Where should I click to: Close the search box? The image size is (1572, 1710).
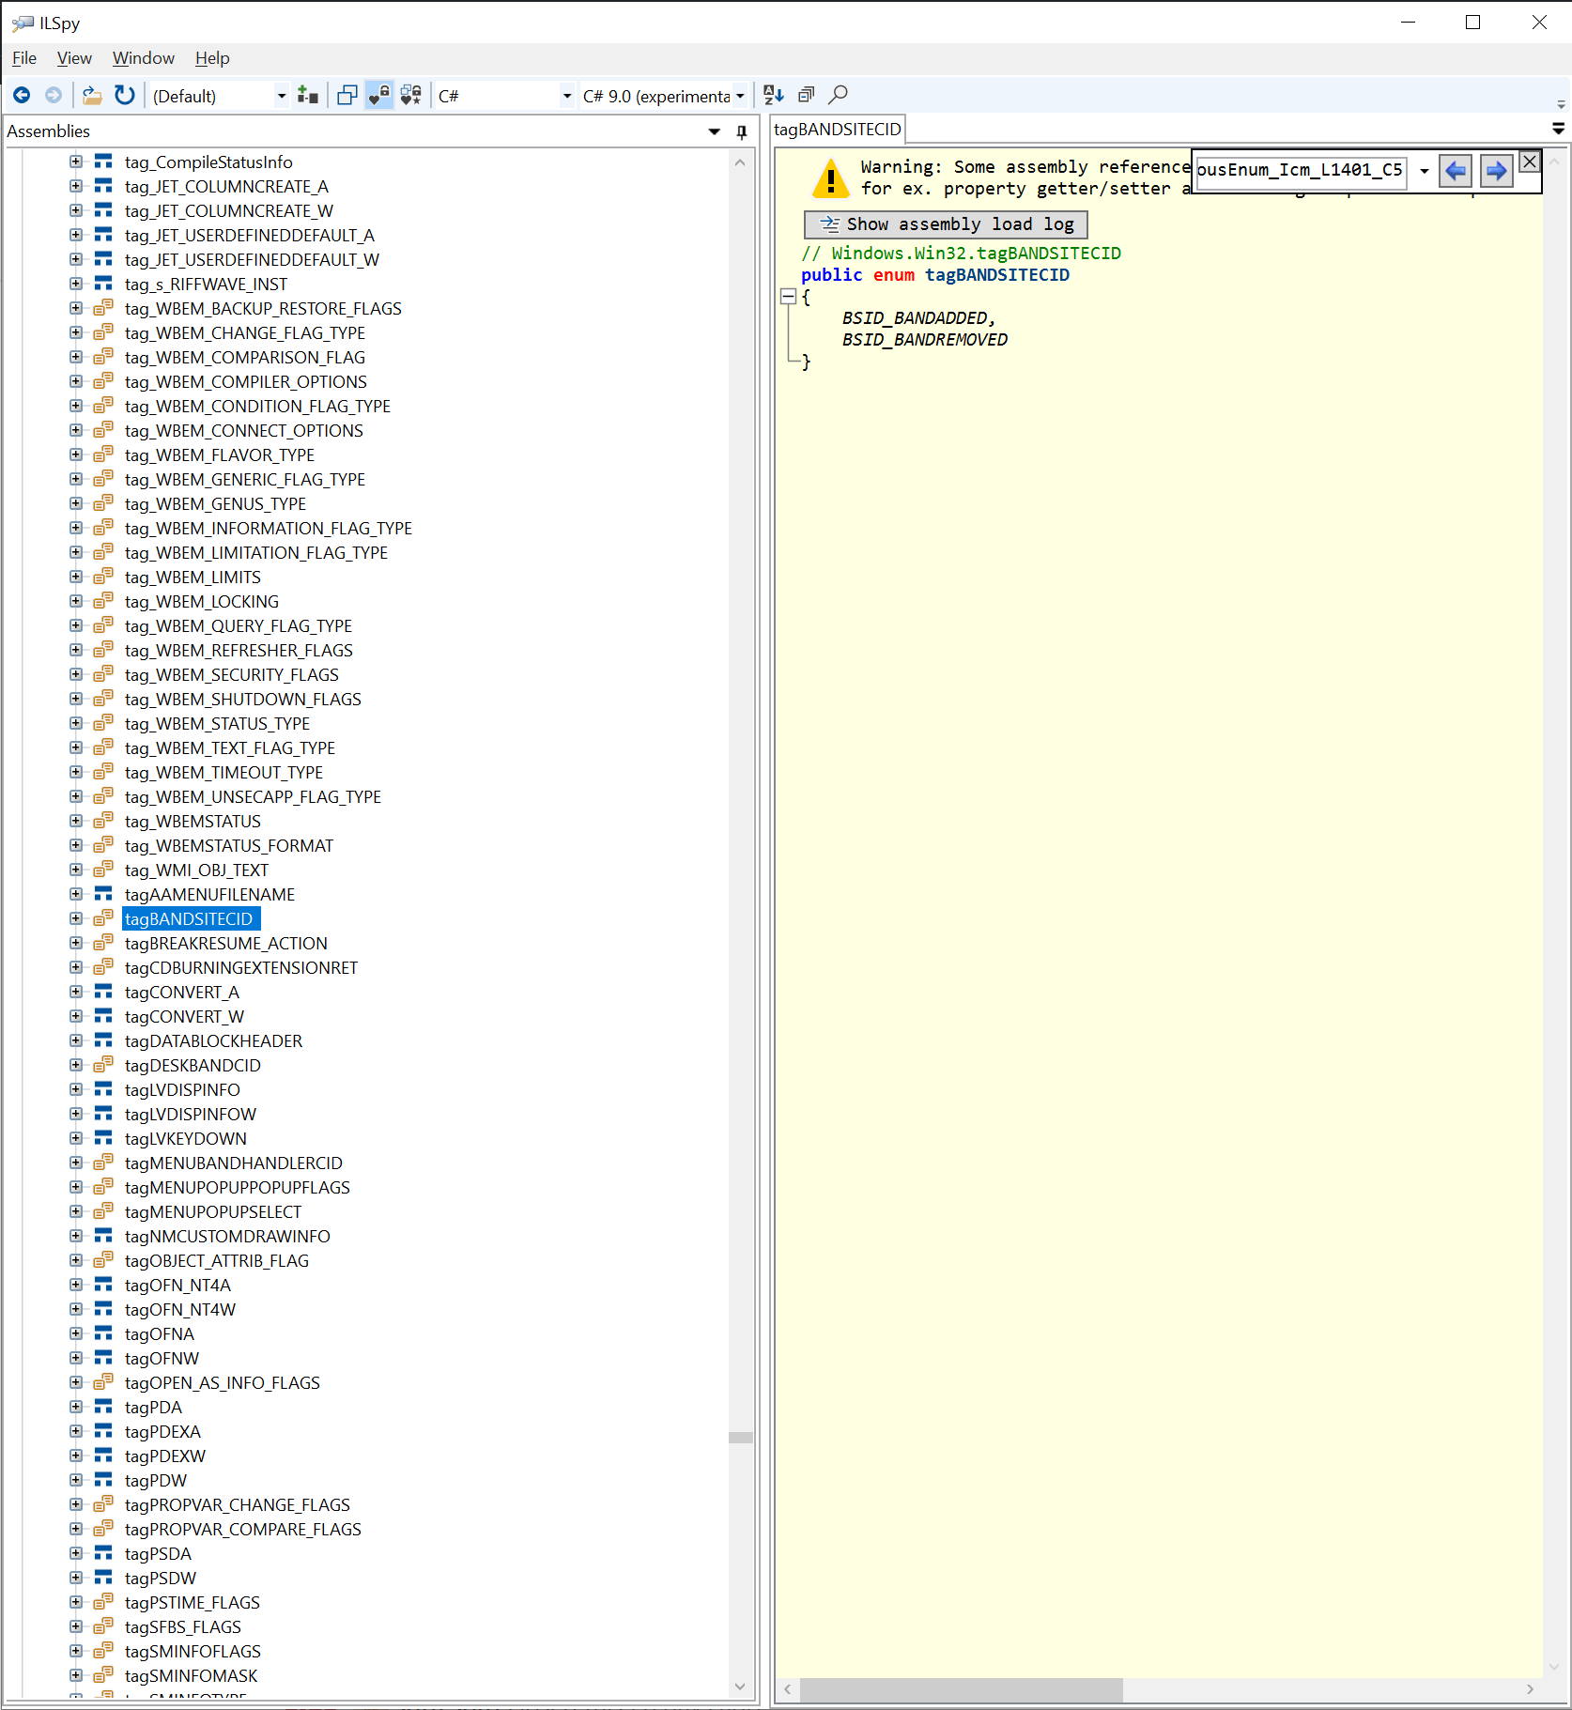pos(1529,161)
